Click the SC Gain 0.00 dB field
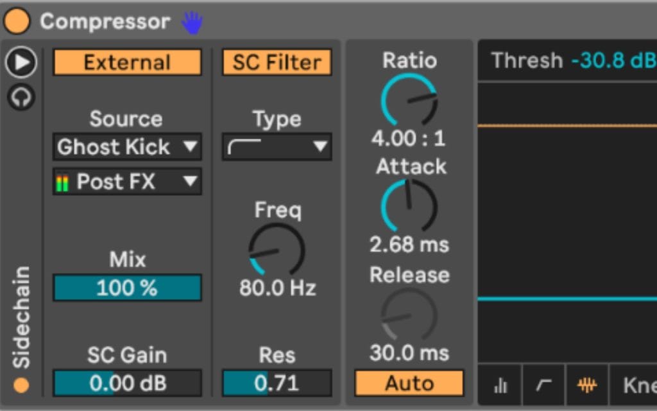 [x=127, y=383]
